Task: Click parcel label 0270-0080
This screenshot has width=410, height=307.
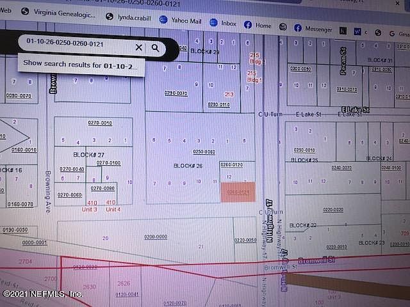Action: [x=102, y=188]
